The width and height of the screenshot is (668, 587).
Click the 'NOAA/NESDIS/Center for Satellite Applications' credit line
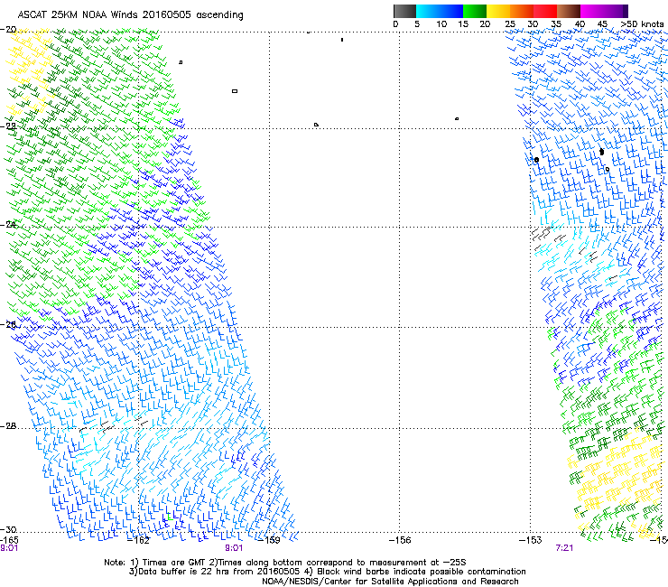click(390, 582)
